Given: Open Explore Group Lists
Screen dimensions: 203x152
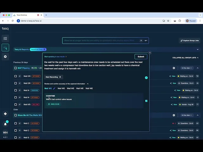Looking at the screenshot, I should [190, 41].
